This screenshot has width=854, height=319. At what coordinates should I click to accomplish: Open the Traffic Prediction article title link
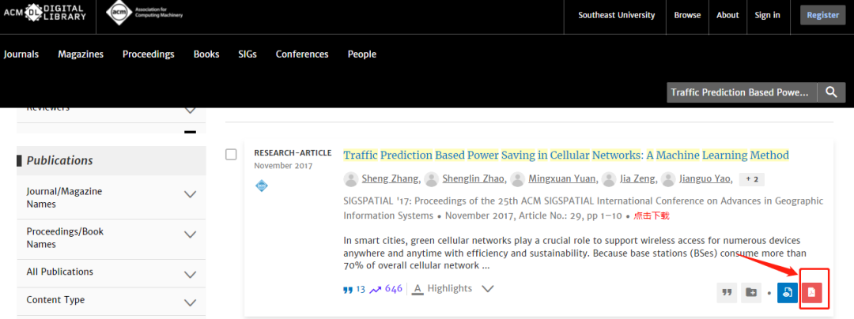click(566, 155)
